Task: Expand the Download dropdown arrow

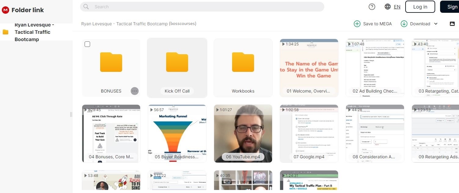Action: pos(436,24)
